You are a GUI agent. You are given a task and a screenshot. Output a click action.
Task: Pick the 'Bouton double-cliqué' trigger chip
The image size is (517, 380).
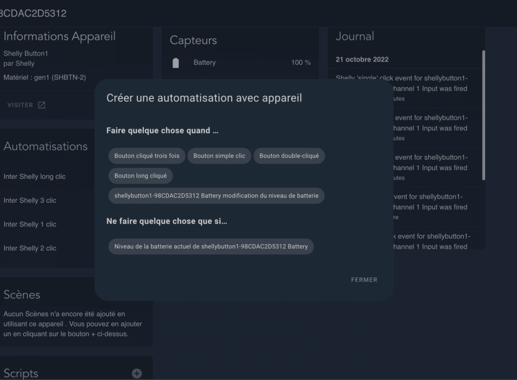tap(289, 156)
